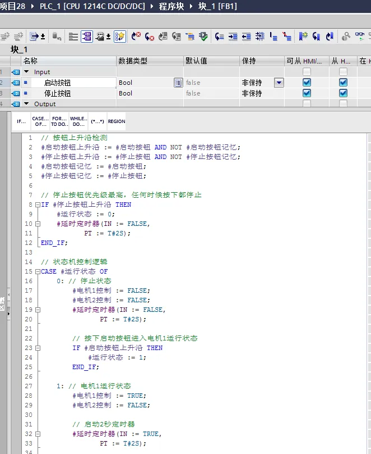Click the insert row toolbar icon
Screen dimensions: 371x454
tap(5, 37)
